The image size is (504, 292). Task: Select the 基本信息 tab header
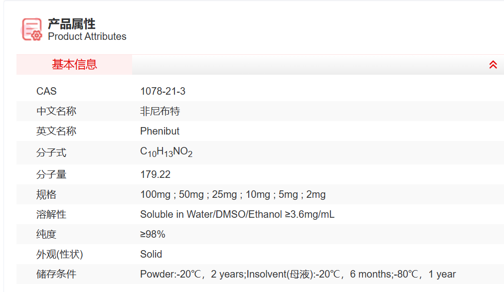click(74, 65)
